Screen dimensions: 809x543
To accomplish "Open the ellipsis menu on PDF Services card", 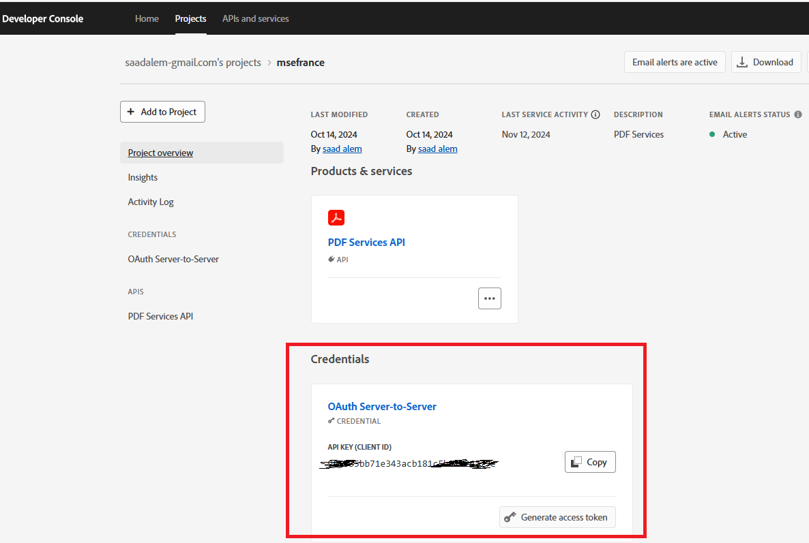I will point(489,298).
